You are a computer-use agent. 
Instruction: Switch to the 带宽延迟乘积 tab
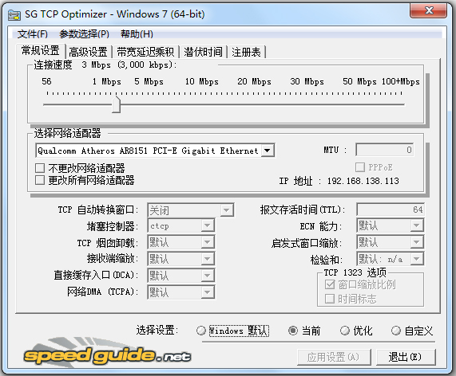click(145, 53)
